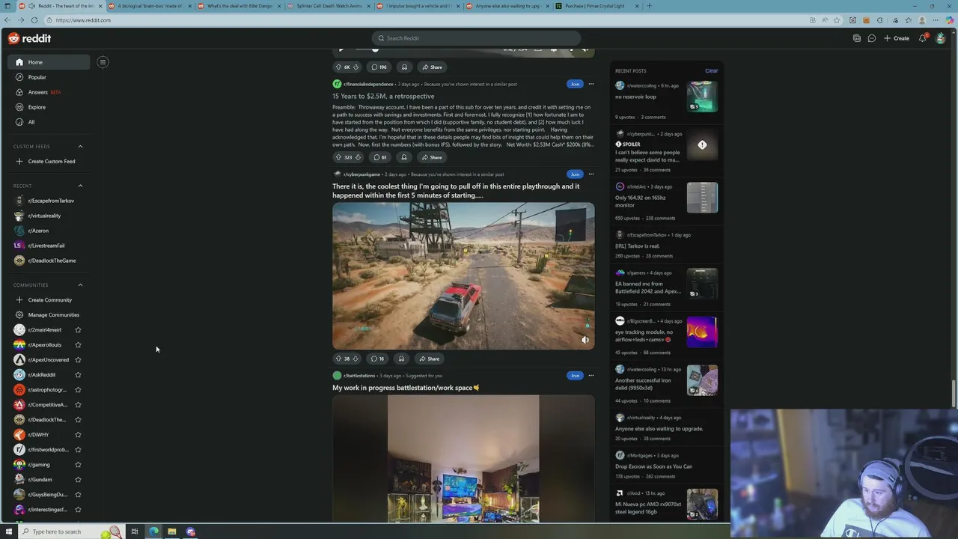
Task: Open the Create post button in the header
Action: (x=896, y=38)
